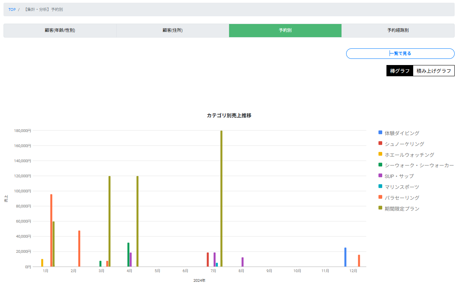457x288 pixels.
Task: Click the purple SUP・サップ legend swatch
Action: (380, 176)
